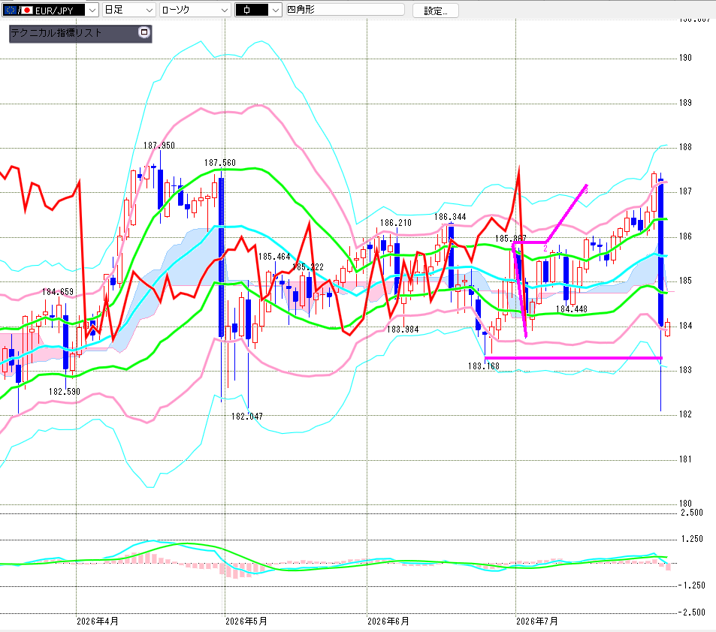Click the 2026年7月 date axis marker
Viewport: 716px width, 632px height.
(x=537, y=621)
